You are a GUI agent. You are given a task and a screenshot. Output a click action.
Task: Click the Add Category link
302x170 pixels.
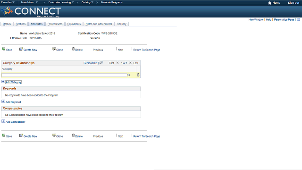pyautogui.click(x=14, y=82)
